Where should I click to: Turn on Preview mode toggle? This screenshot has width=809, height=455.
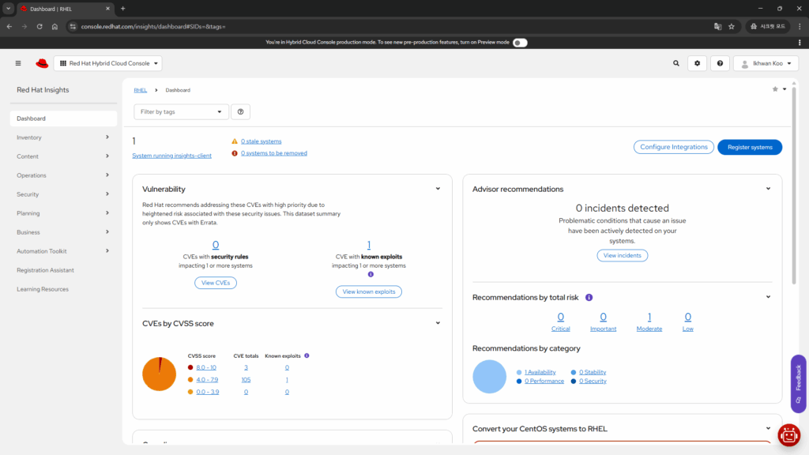[520, 43]
